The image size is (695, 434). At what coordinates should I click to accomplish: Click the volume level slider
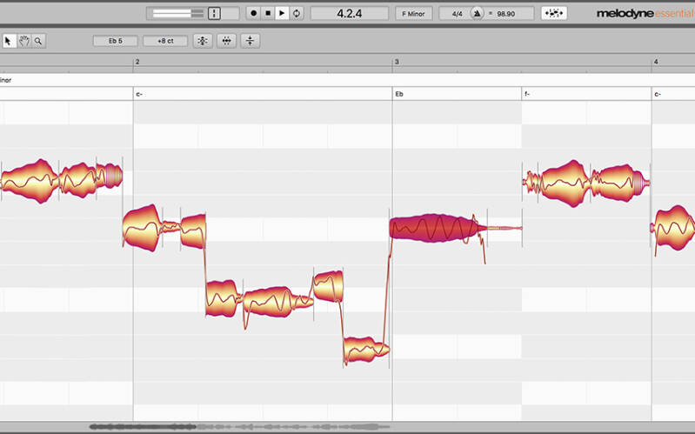click(x=177, y=13)
